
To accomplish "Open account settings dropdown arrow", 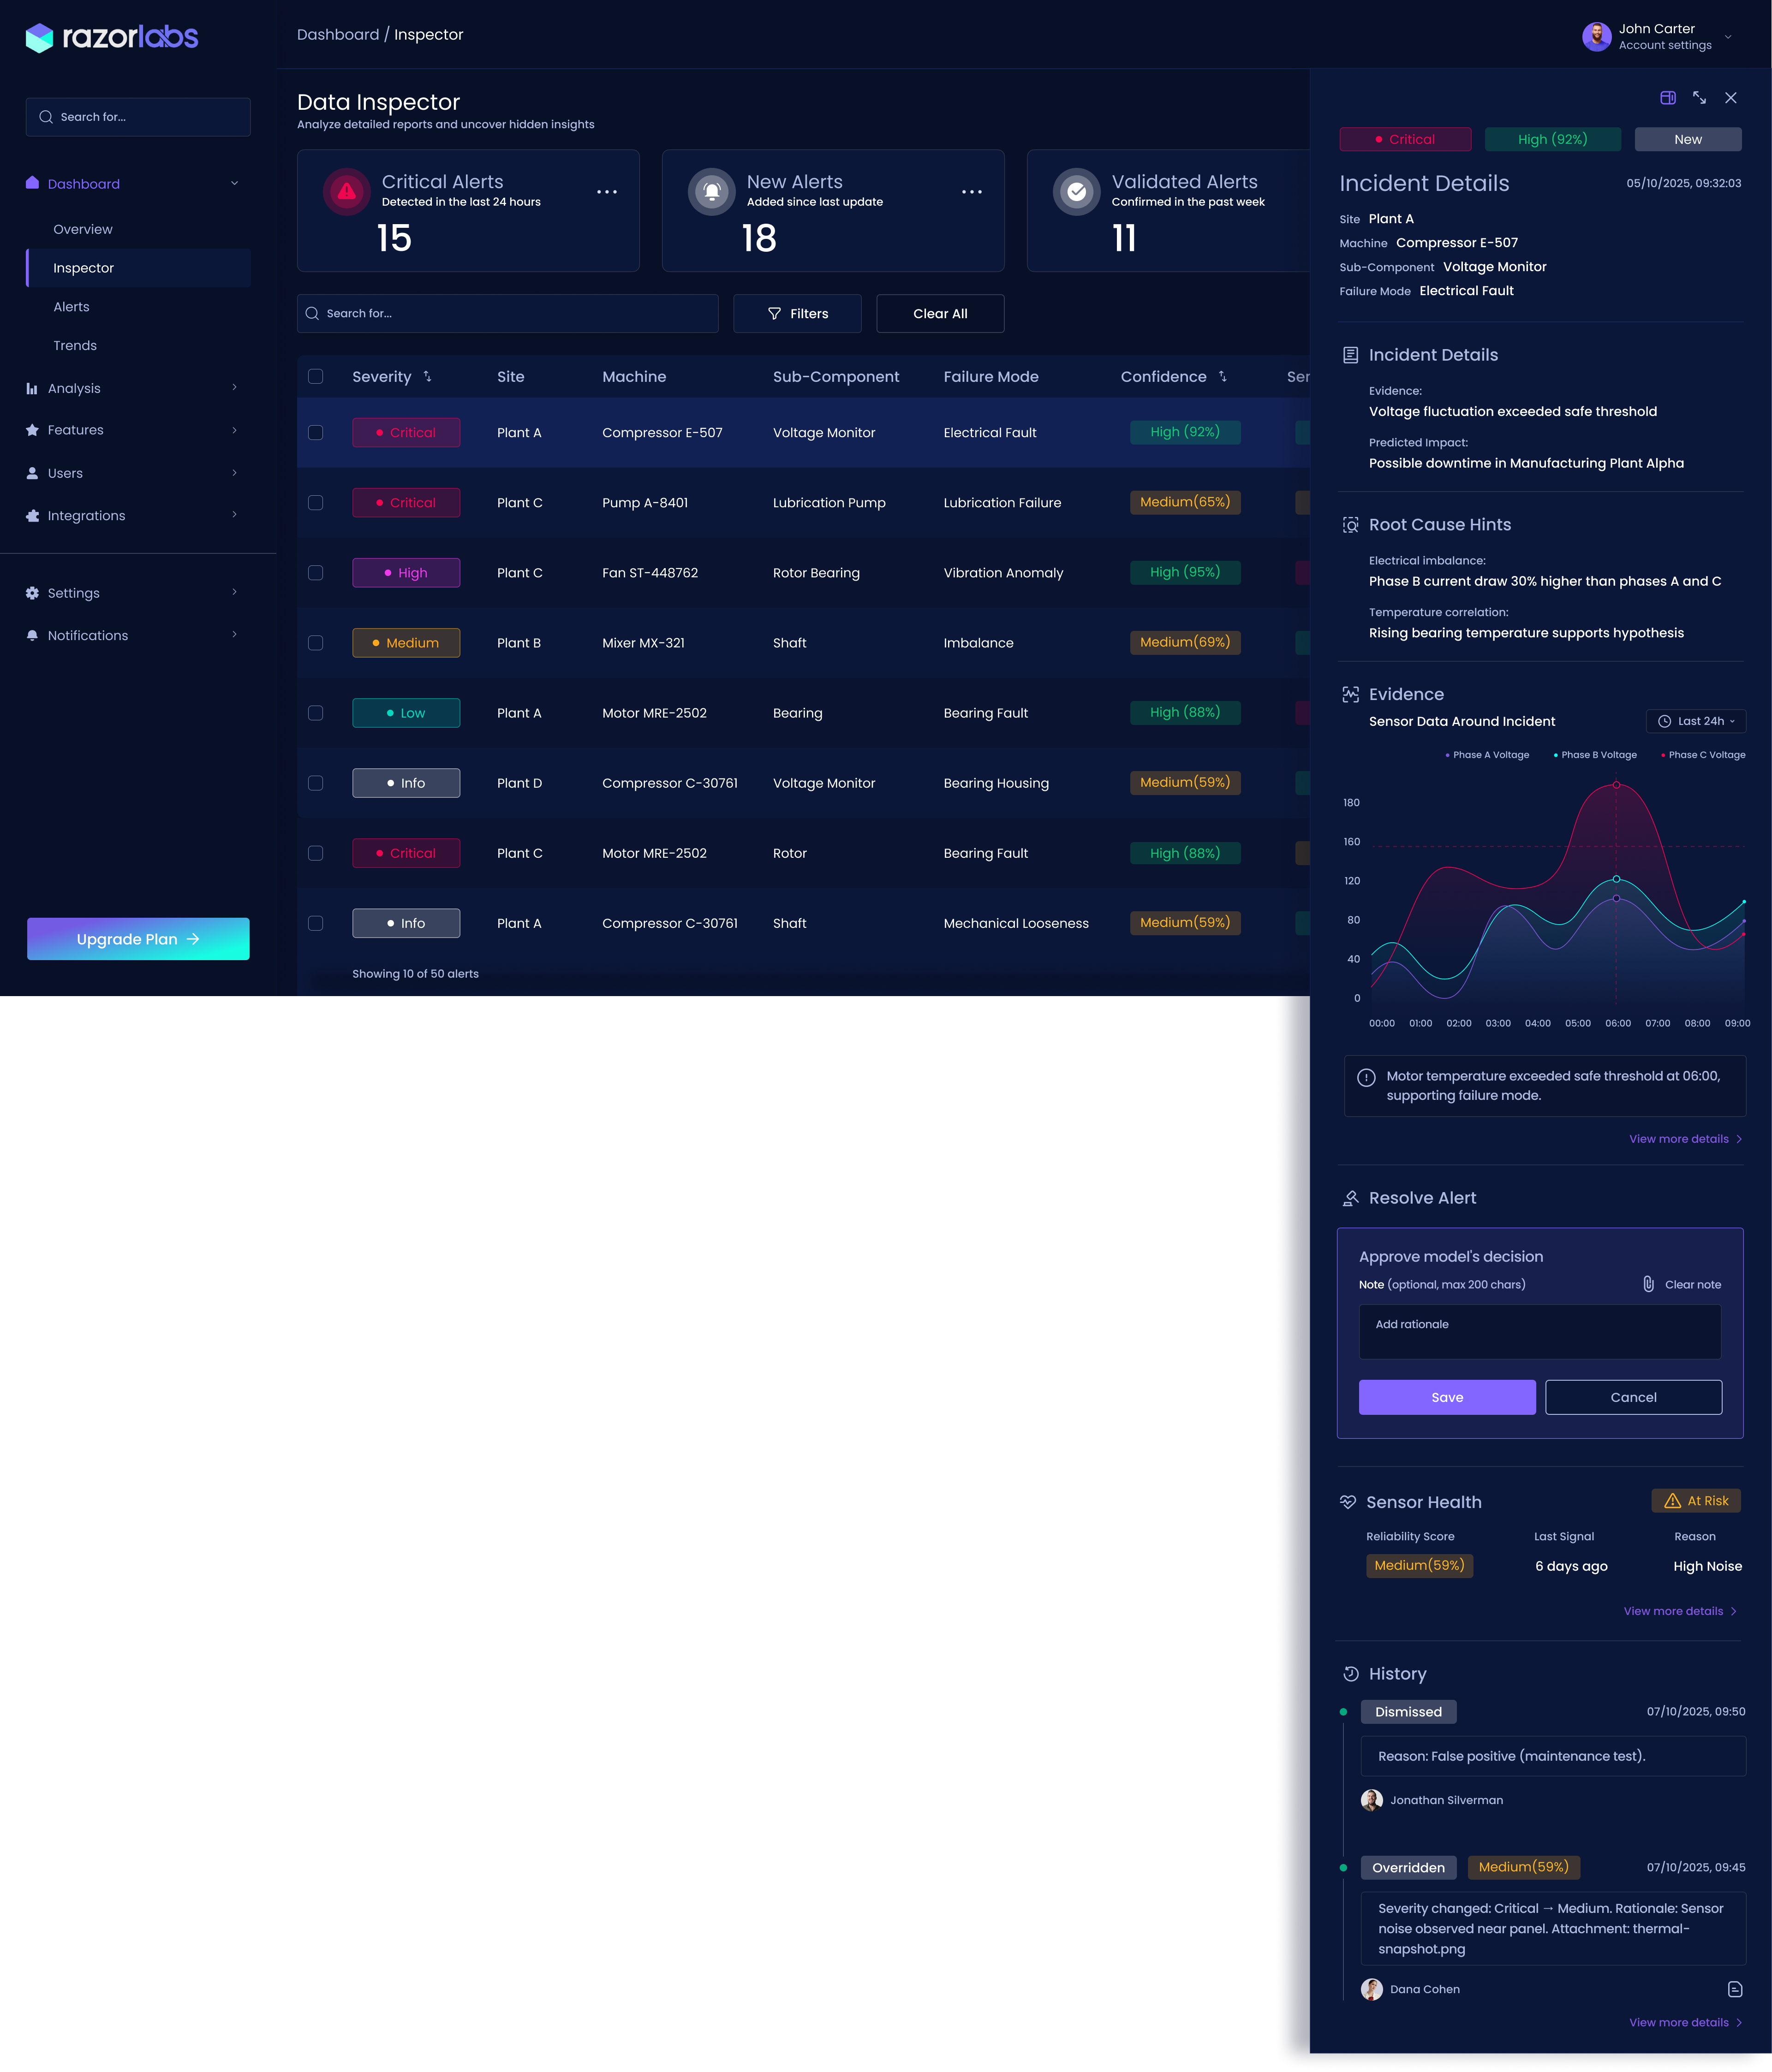I will [x=1728, y=37].
